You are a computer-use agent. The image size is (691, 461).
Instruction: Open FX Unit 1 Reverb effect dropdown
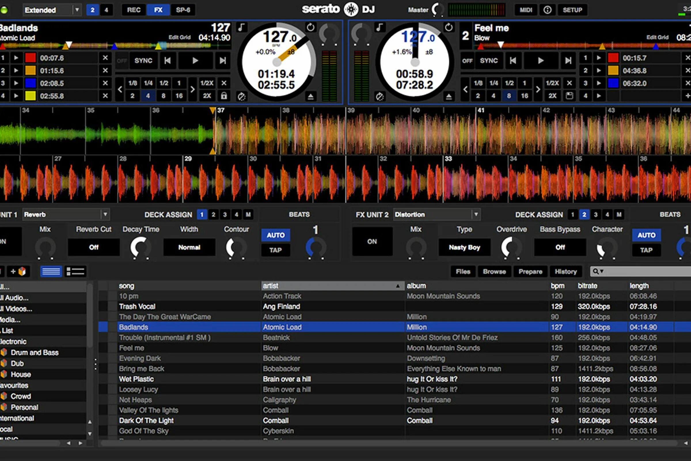point(105,215)
